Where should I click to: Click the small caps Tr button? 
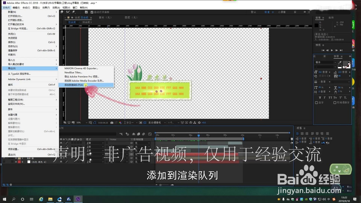(x=335, y=98)
